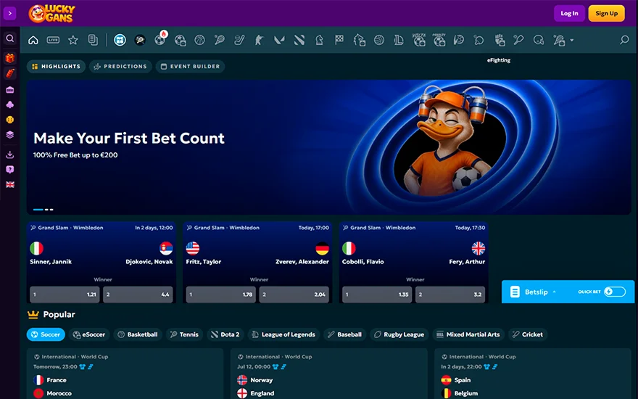Viewport: 638px width, 399px height.
Task: Select the Mixed Martial Arts filter
Action: point(468,334)
